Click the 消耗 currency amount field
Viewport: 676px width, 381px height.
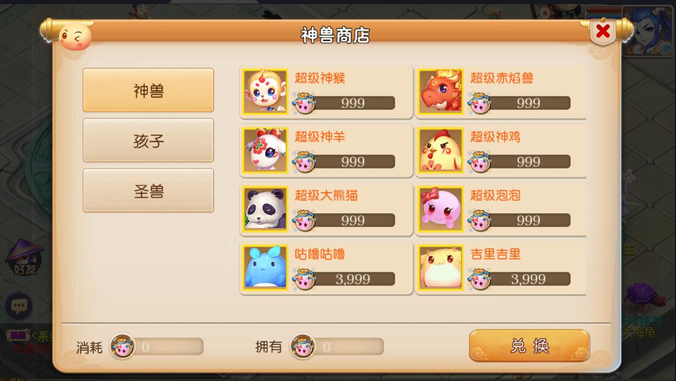[x=157, y=347]
